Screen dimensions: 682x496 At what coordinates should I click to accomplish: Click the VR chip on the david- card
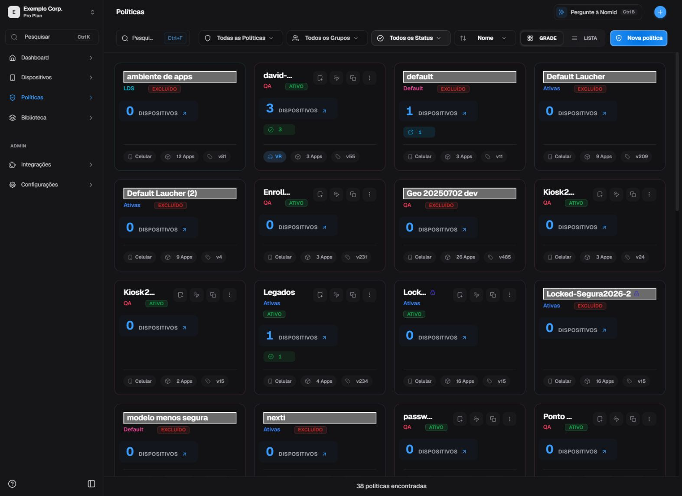(275, 157)
